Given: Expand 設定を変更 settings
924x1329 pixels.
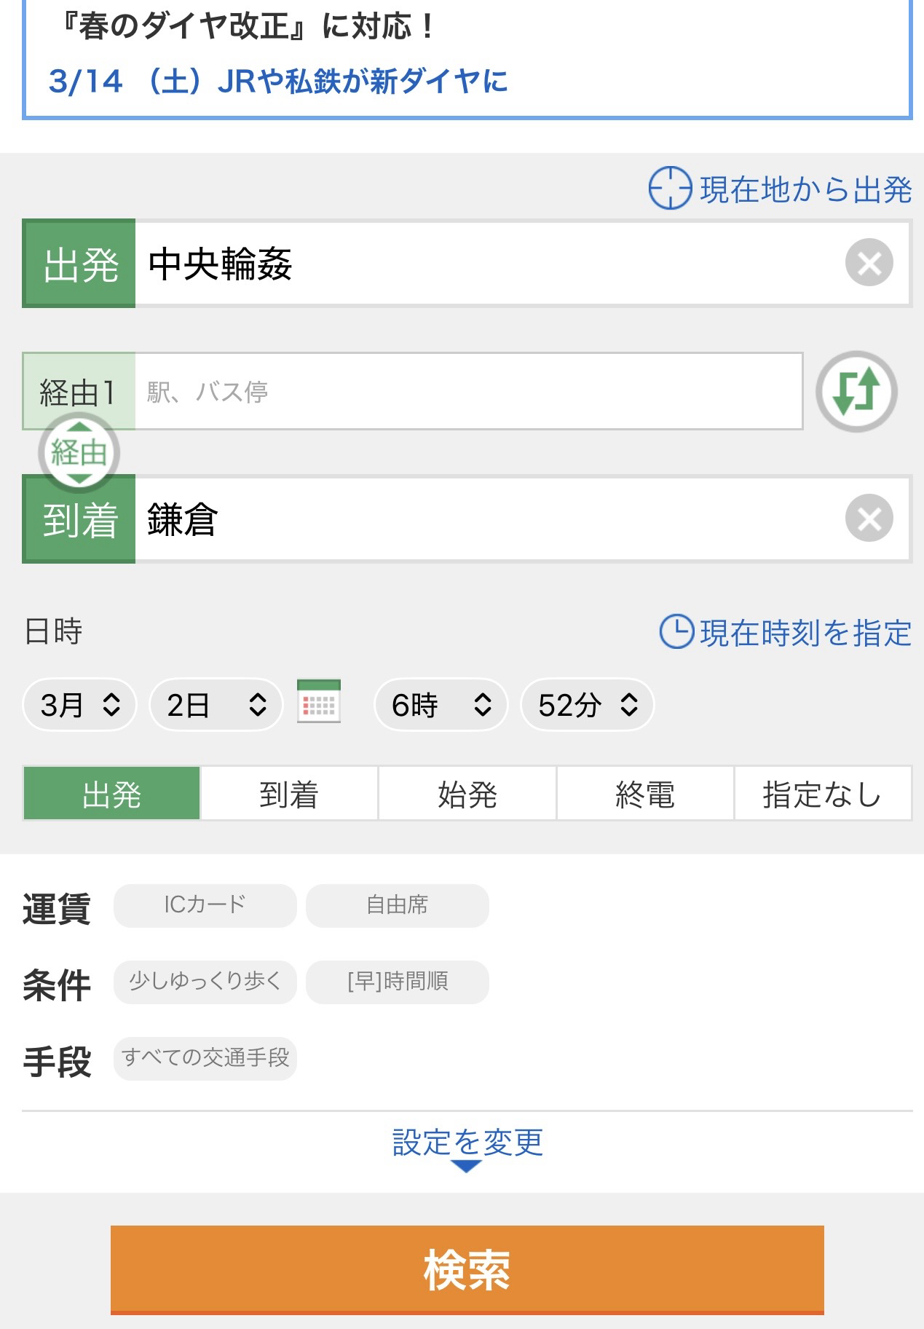Looking at the screenshot, I should click(467, 1145).
